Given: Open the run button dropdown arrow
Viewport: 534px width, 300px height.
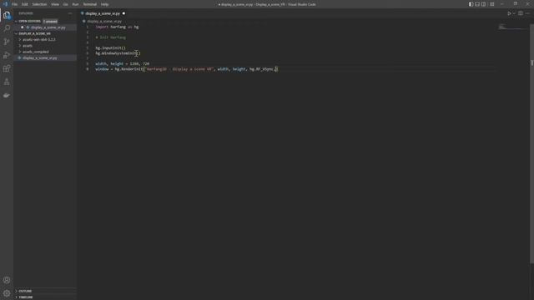Looking at the screenshot, I should click(x=514, y=13).
